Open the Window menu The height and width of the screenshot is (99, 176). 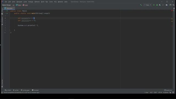tap(61, 2)
